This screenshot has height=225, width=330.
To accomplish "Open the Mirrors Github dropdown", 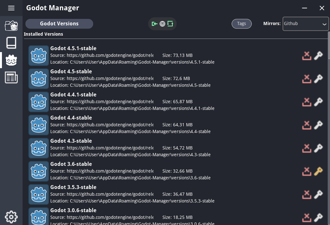I will click(x=306, y=24).
